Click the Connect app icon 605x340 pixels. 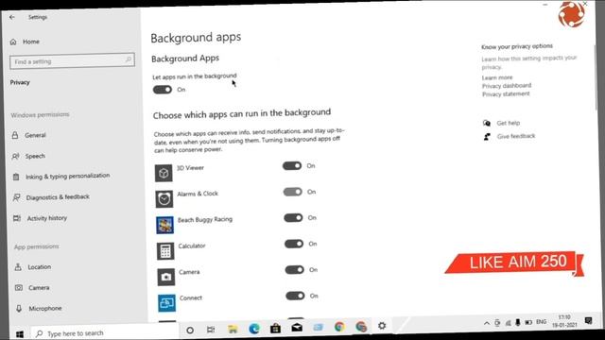coord(166,303)
